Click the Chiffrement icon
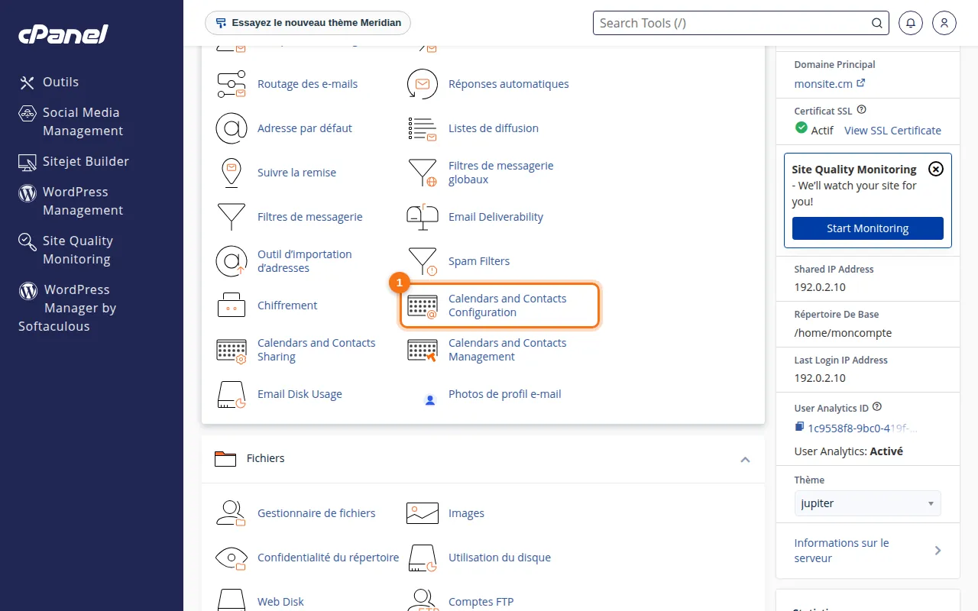This screenshot has height=611, width=978. click(x=232, y=305)
